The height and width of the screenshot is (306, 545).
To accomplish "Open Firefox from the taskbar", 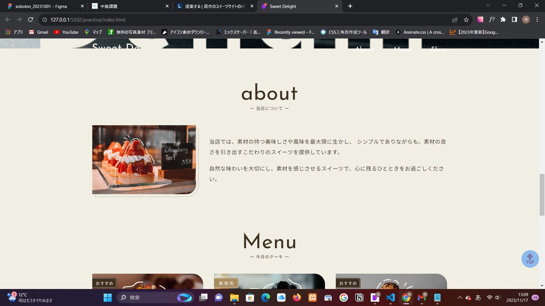I will pyautogui.click(x=297, y=298).
